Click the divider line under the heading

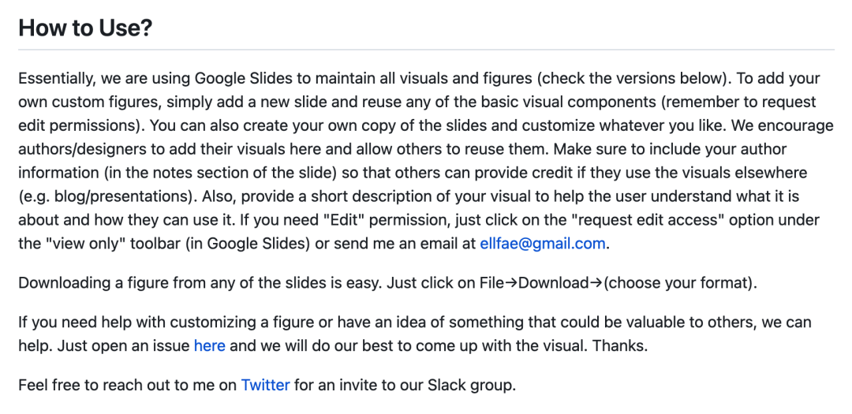coord(426,50)
